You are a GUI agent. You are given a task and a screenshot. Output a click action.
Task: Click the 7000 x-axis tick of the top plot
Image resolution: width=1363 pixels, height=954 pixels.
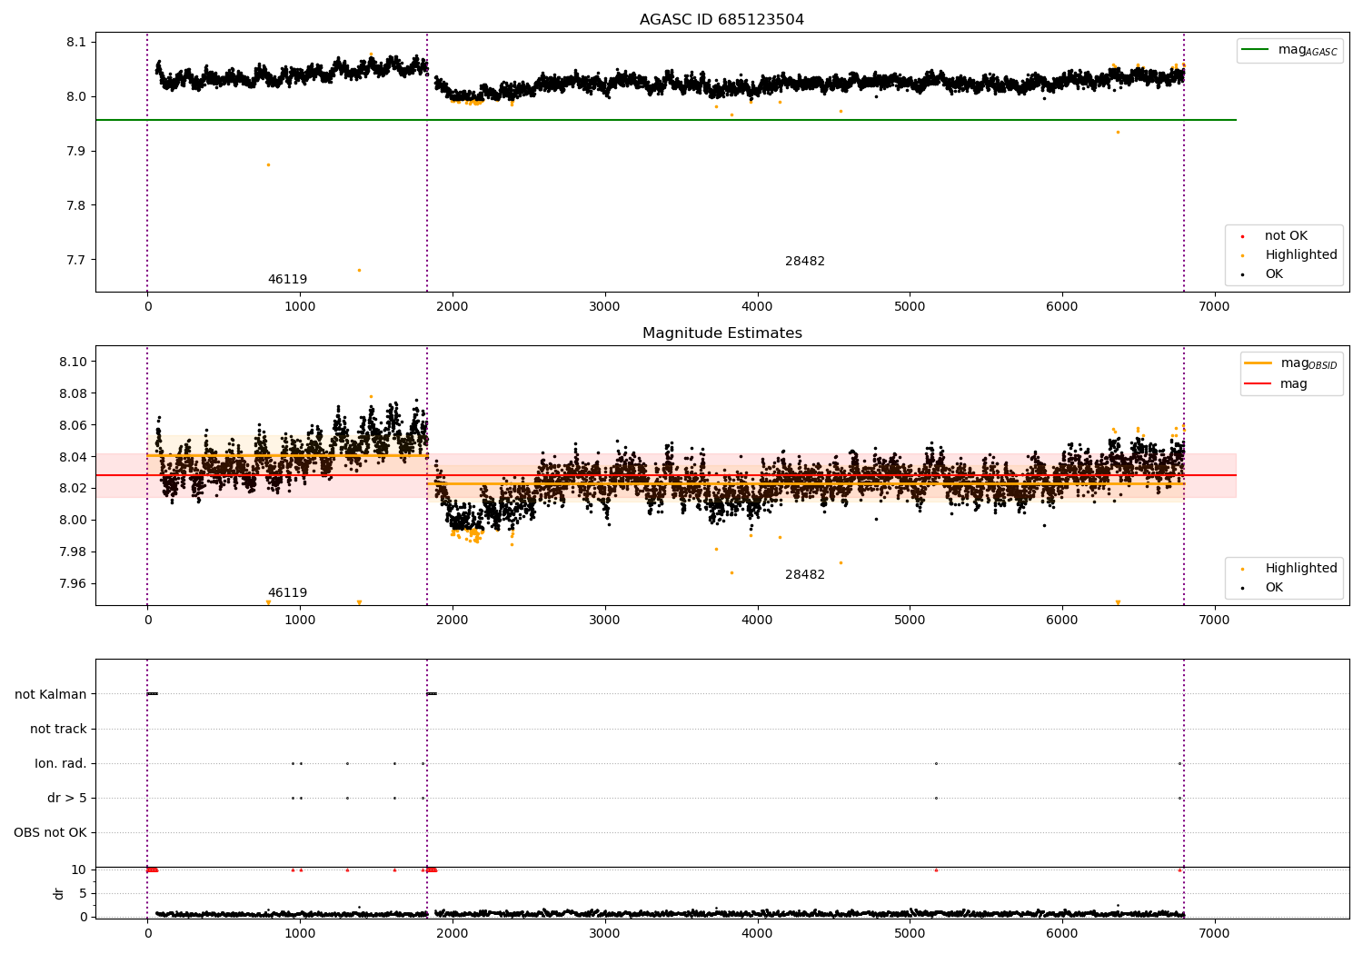pos(1215,306)
